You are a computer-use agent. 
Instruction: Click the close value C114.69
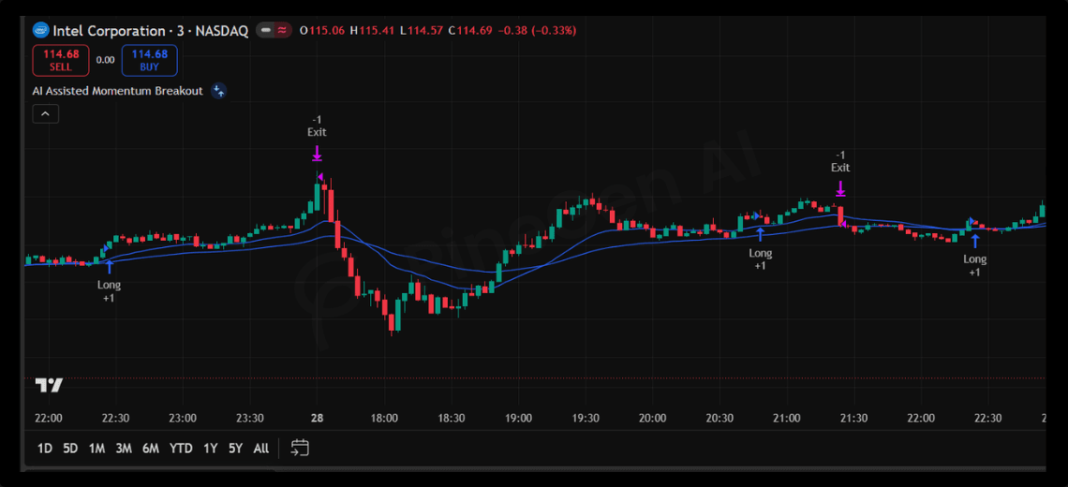[470, 31]
